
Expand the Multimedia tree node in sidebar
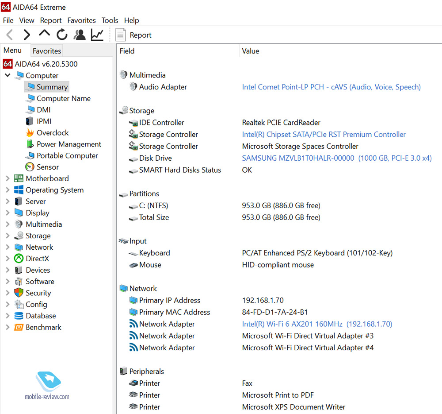coord(8,224)
